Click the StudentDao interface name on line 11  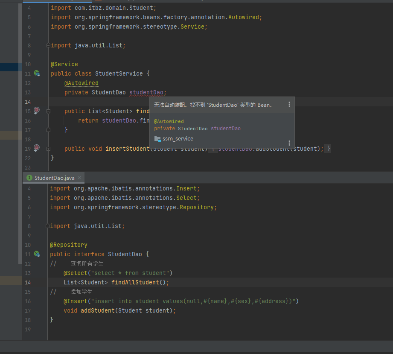coord(125,254)
